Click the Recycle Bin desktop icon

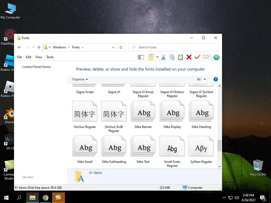[258, 168]
